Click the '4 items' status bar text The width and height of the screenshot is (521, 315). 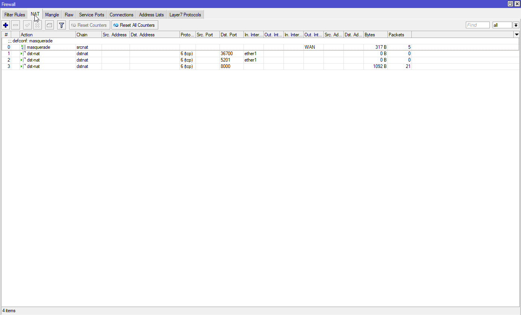pyautogui.click(x=9, y=311)
